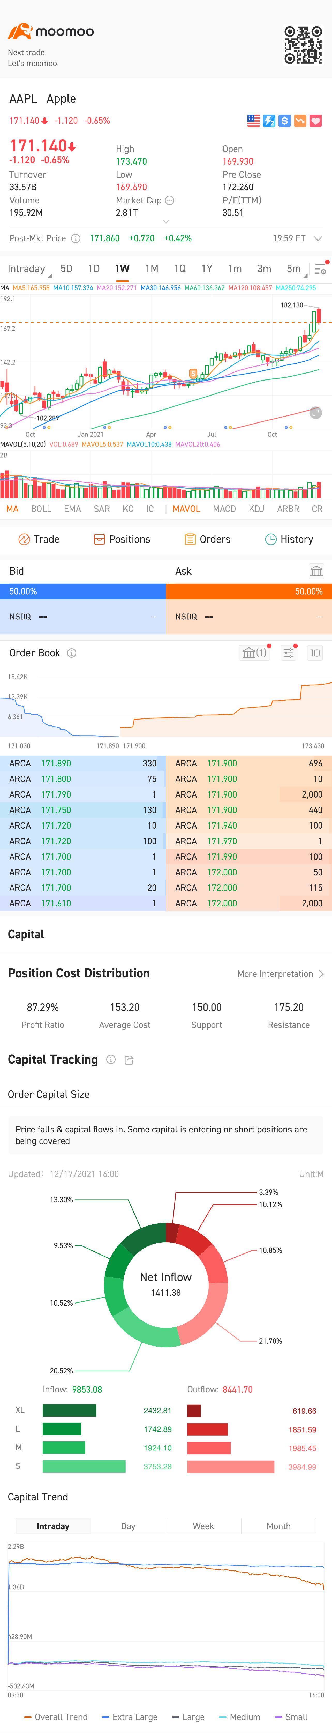Tap the moomoo logo
This screenshot has width=332, height=1733.
51,32
